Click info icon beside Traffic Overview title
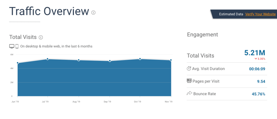Viewport: 277px width, 119px height. [x=93, y=12]
